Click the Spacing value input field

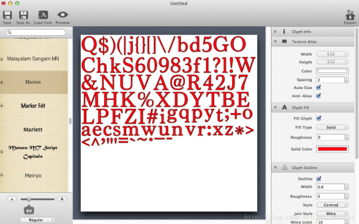click(330, 80)
